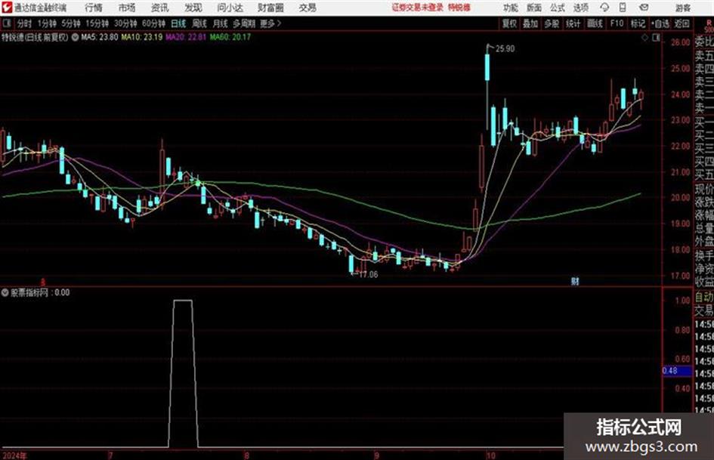Switch to 1分钟 period tab
714x460 pixels.
46,23
